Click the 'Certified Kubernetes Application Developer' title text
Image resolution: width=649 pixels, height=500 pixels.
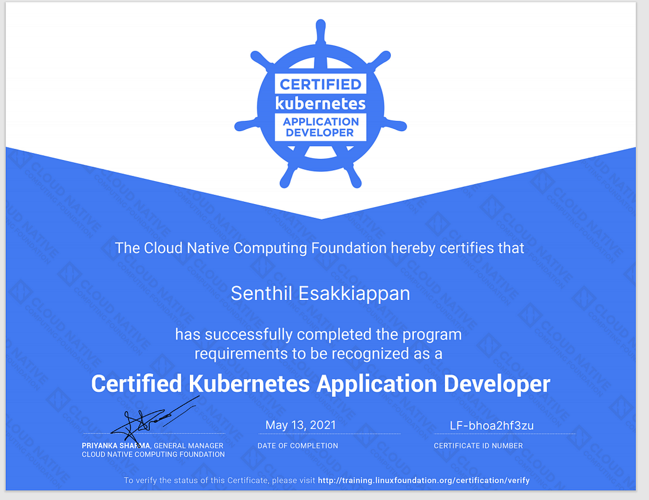(x=320, y=384)
